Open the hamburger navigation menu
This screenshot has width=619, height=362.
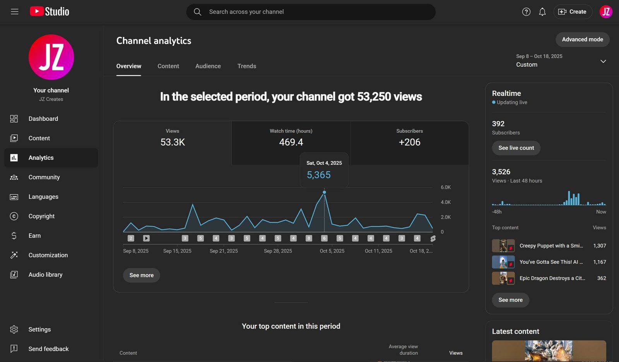click(14, 12)
